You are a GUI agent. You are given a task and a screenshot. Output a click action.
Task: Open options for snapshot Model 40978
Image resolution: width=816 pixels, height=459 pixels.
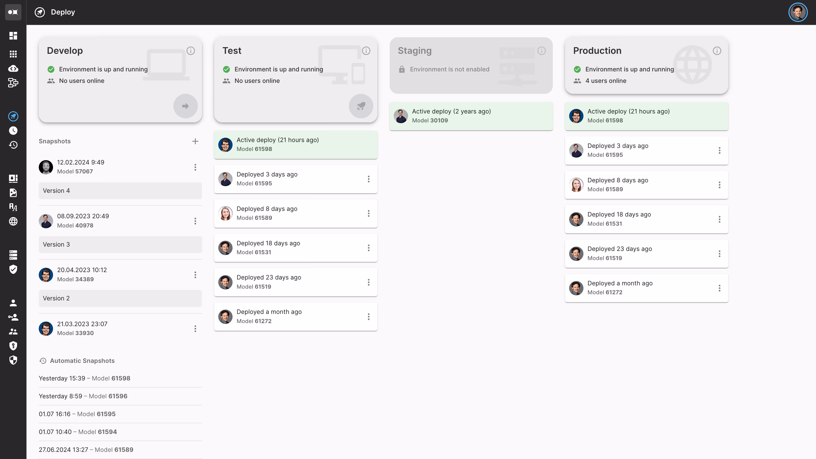click(195, 221)
